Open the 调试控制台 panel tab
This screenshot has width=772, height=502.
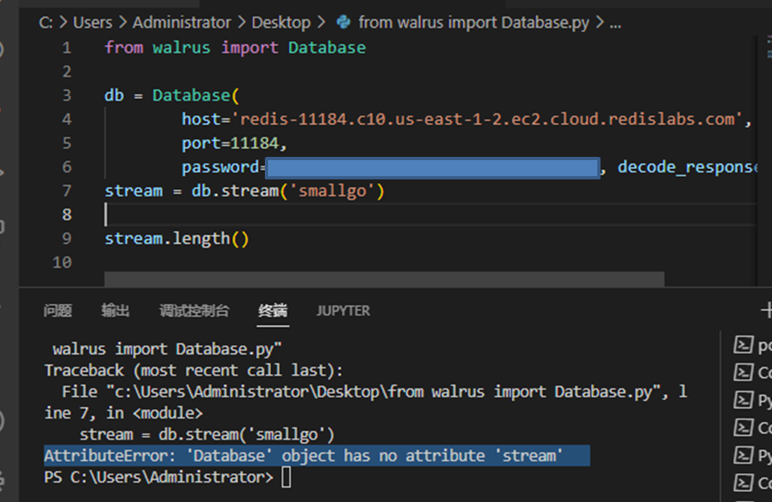tap(194, 311)
